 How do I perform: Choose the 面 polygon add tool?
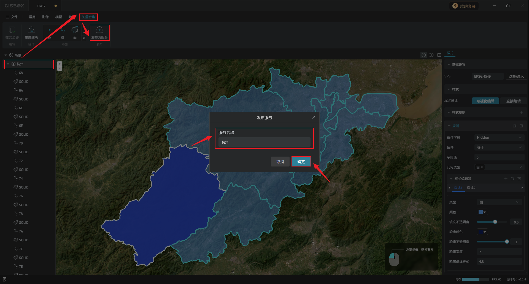[75, 32]
